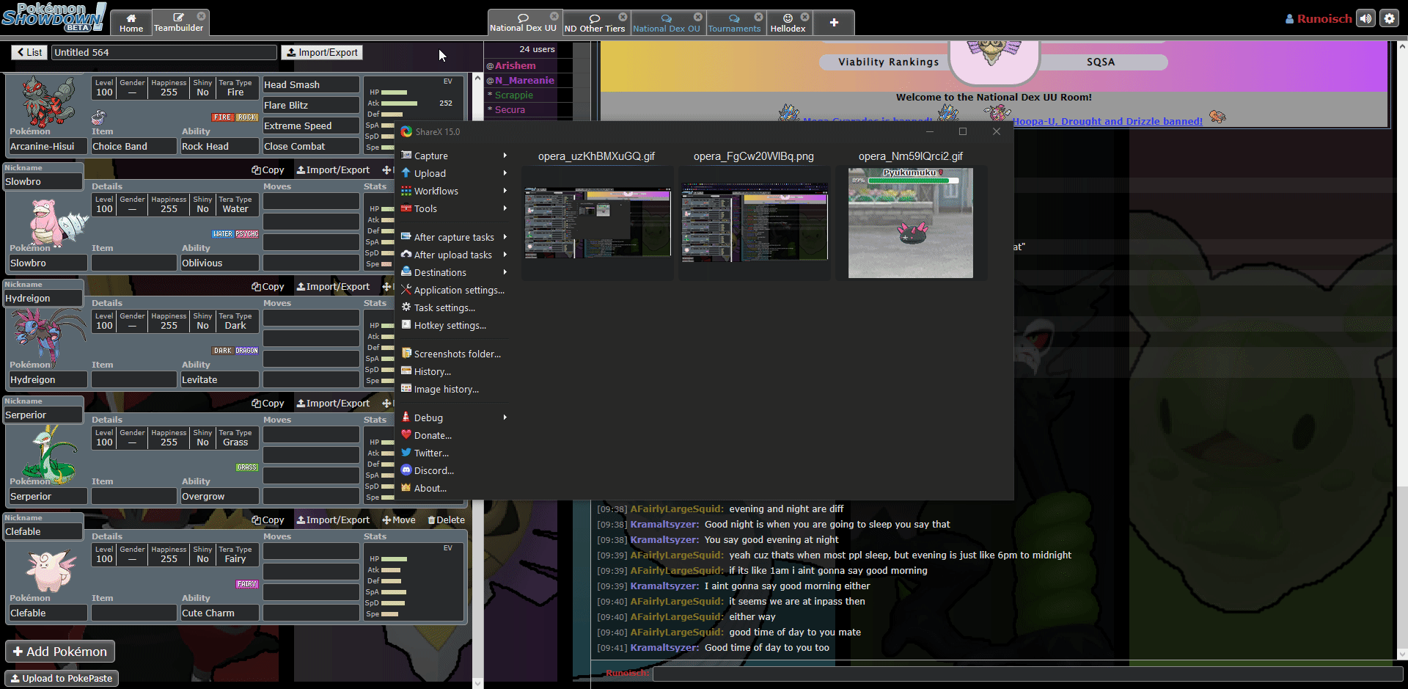Open the Tournaments room tab
Viewport: 1408px width, 689px height.
tap(734, 23)
